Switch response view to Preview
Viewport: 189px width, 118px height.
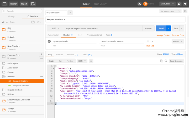70,61
